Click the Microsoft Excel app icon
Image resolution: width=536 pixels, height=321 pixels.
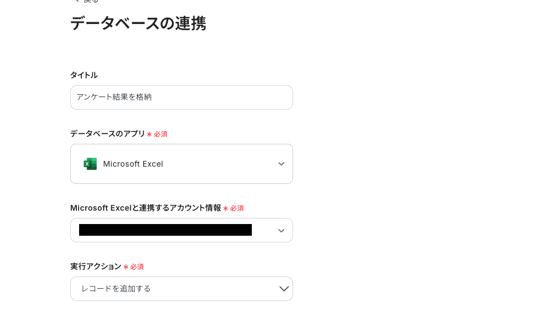90,164
